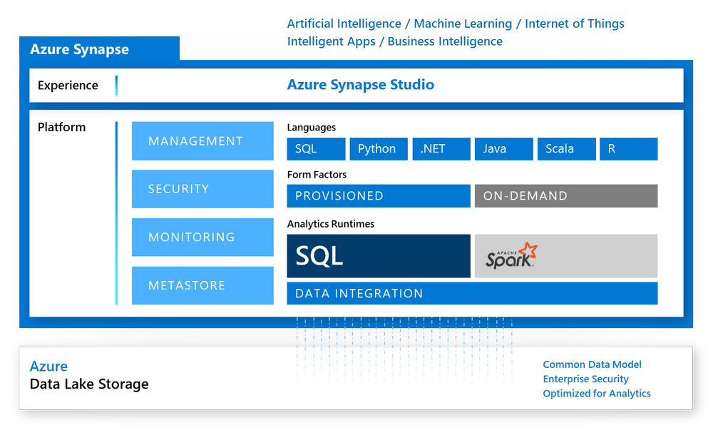
Task: Open the METASTORE panel
Action: 202,285
